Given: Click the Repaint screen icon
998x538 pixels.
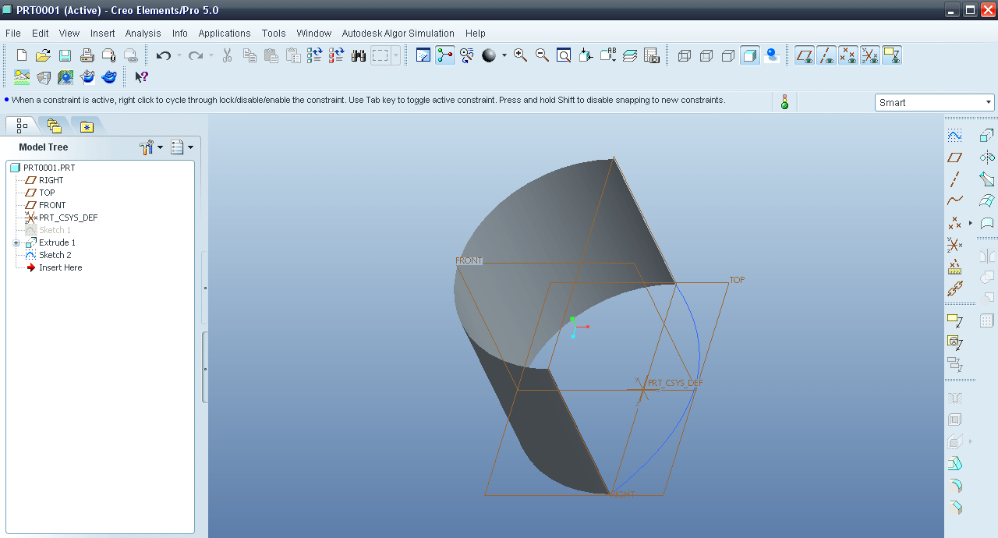Looking at the screenshot, I should pyautogui.click(x=423, y=55).
